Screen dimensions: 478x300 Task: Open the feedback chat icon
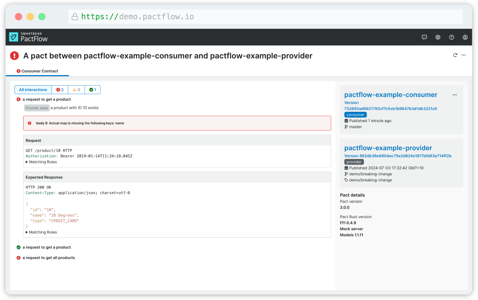[424, 37]
